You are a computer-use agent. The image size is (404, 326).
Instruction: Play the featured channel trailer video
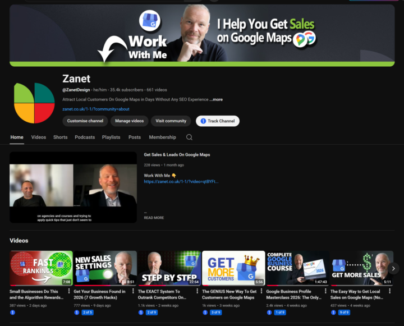[x=73, y=187]
